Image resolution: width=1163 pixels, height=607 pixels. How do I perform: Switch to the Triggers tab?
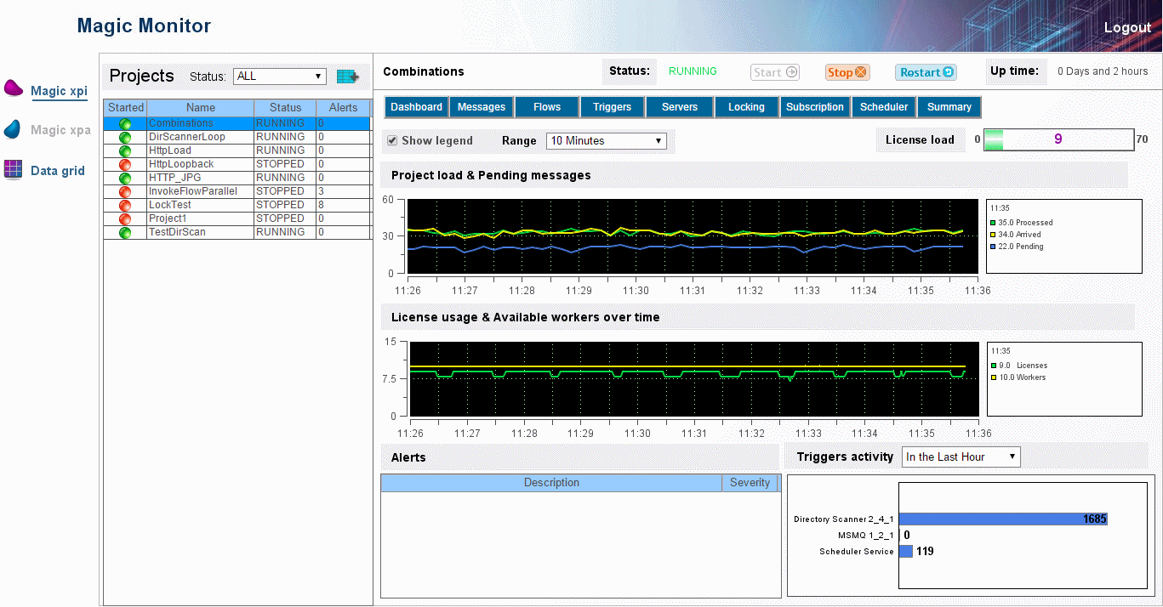point(613,107)
